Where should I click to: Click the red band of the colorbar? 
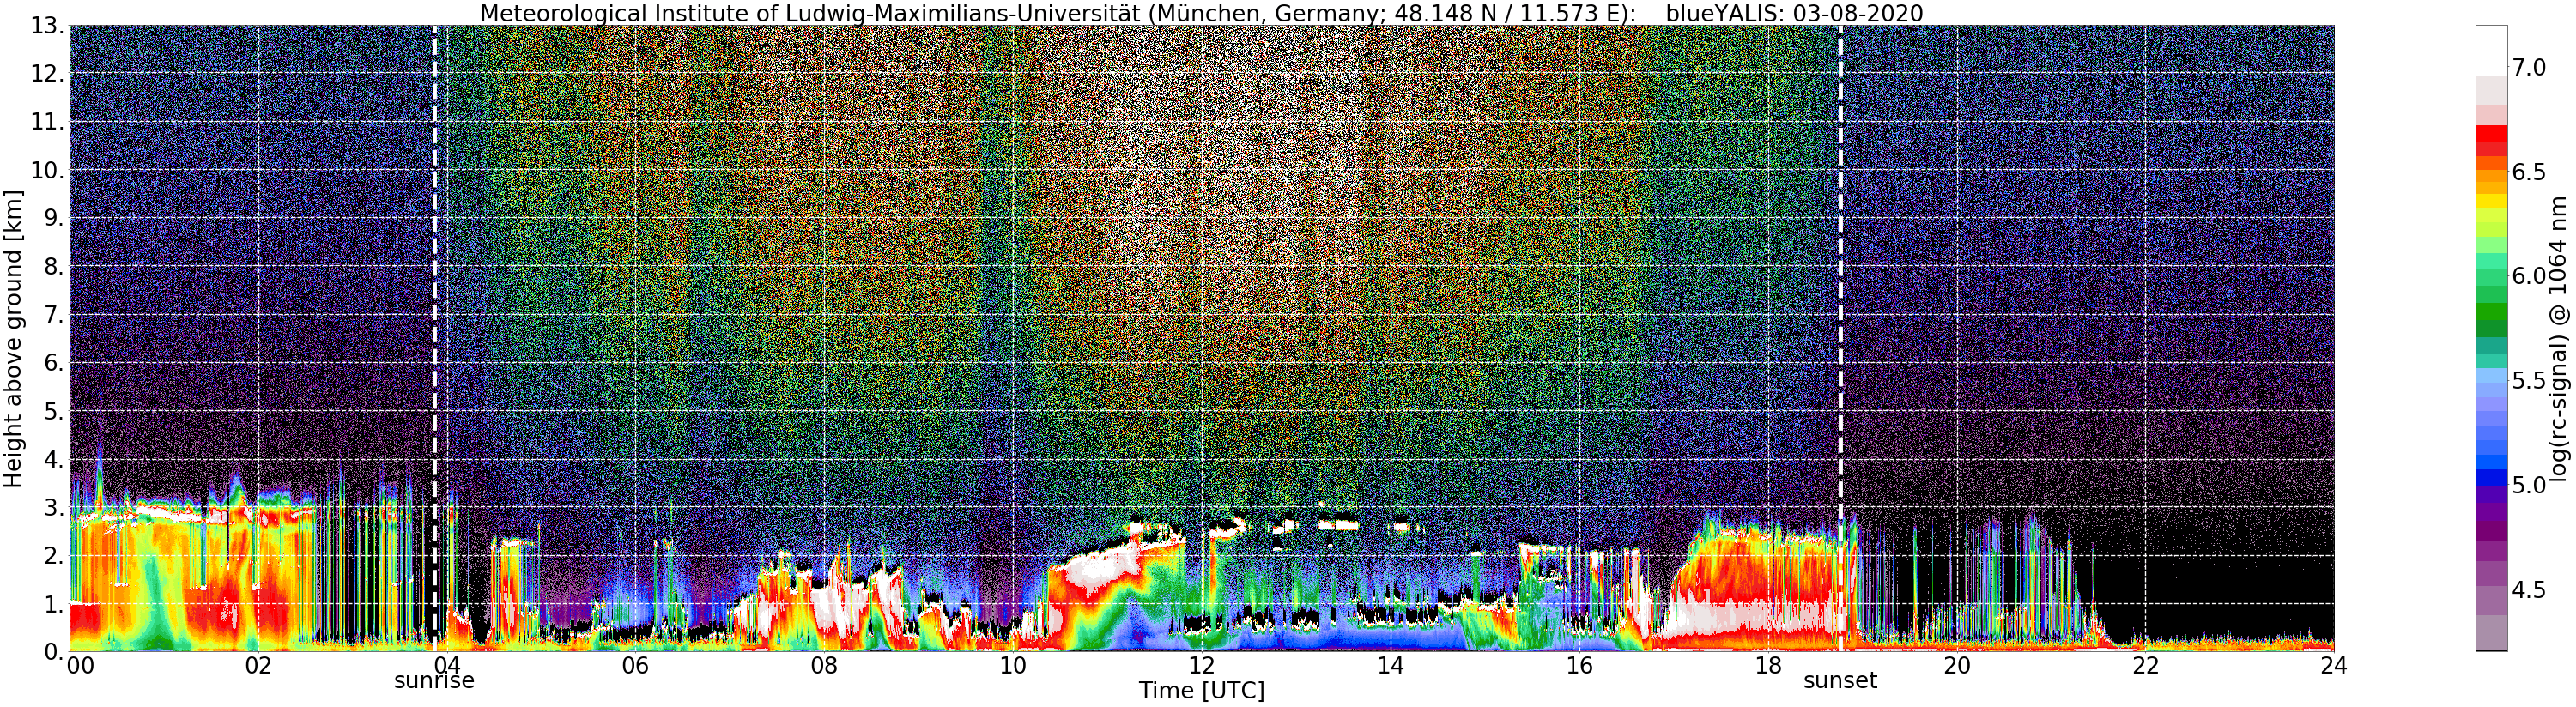(2491, 134)
